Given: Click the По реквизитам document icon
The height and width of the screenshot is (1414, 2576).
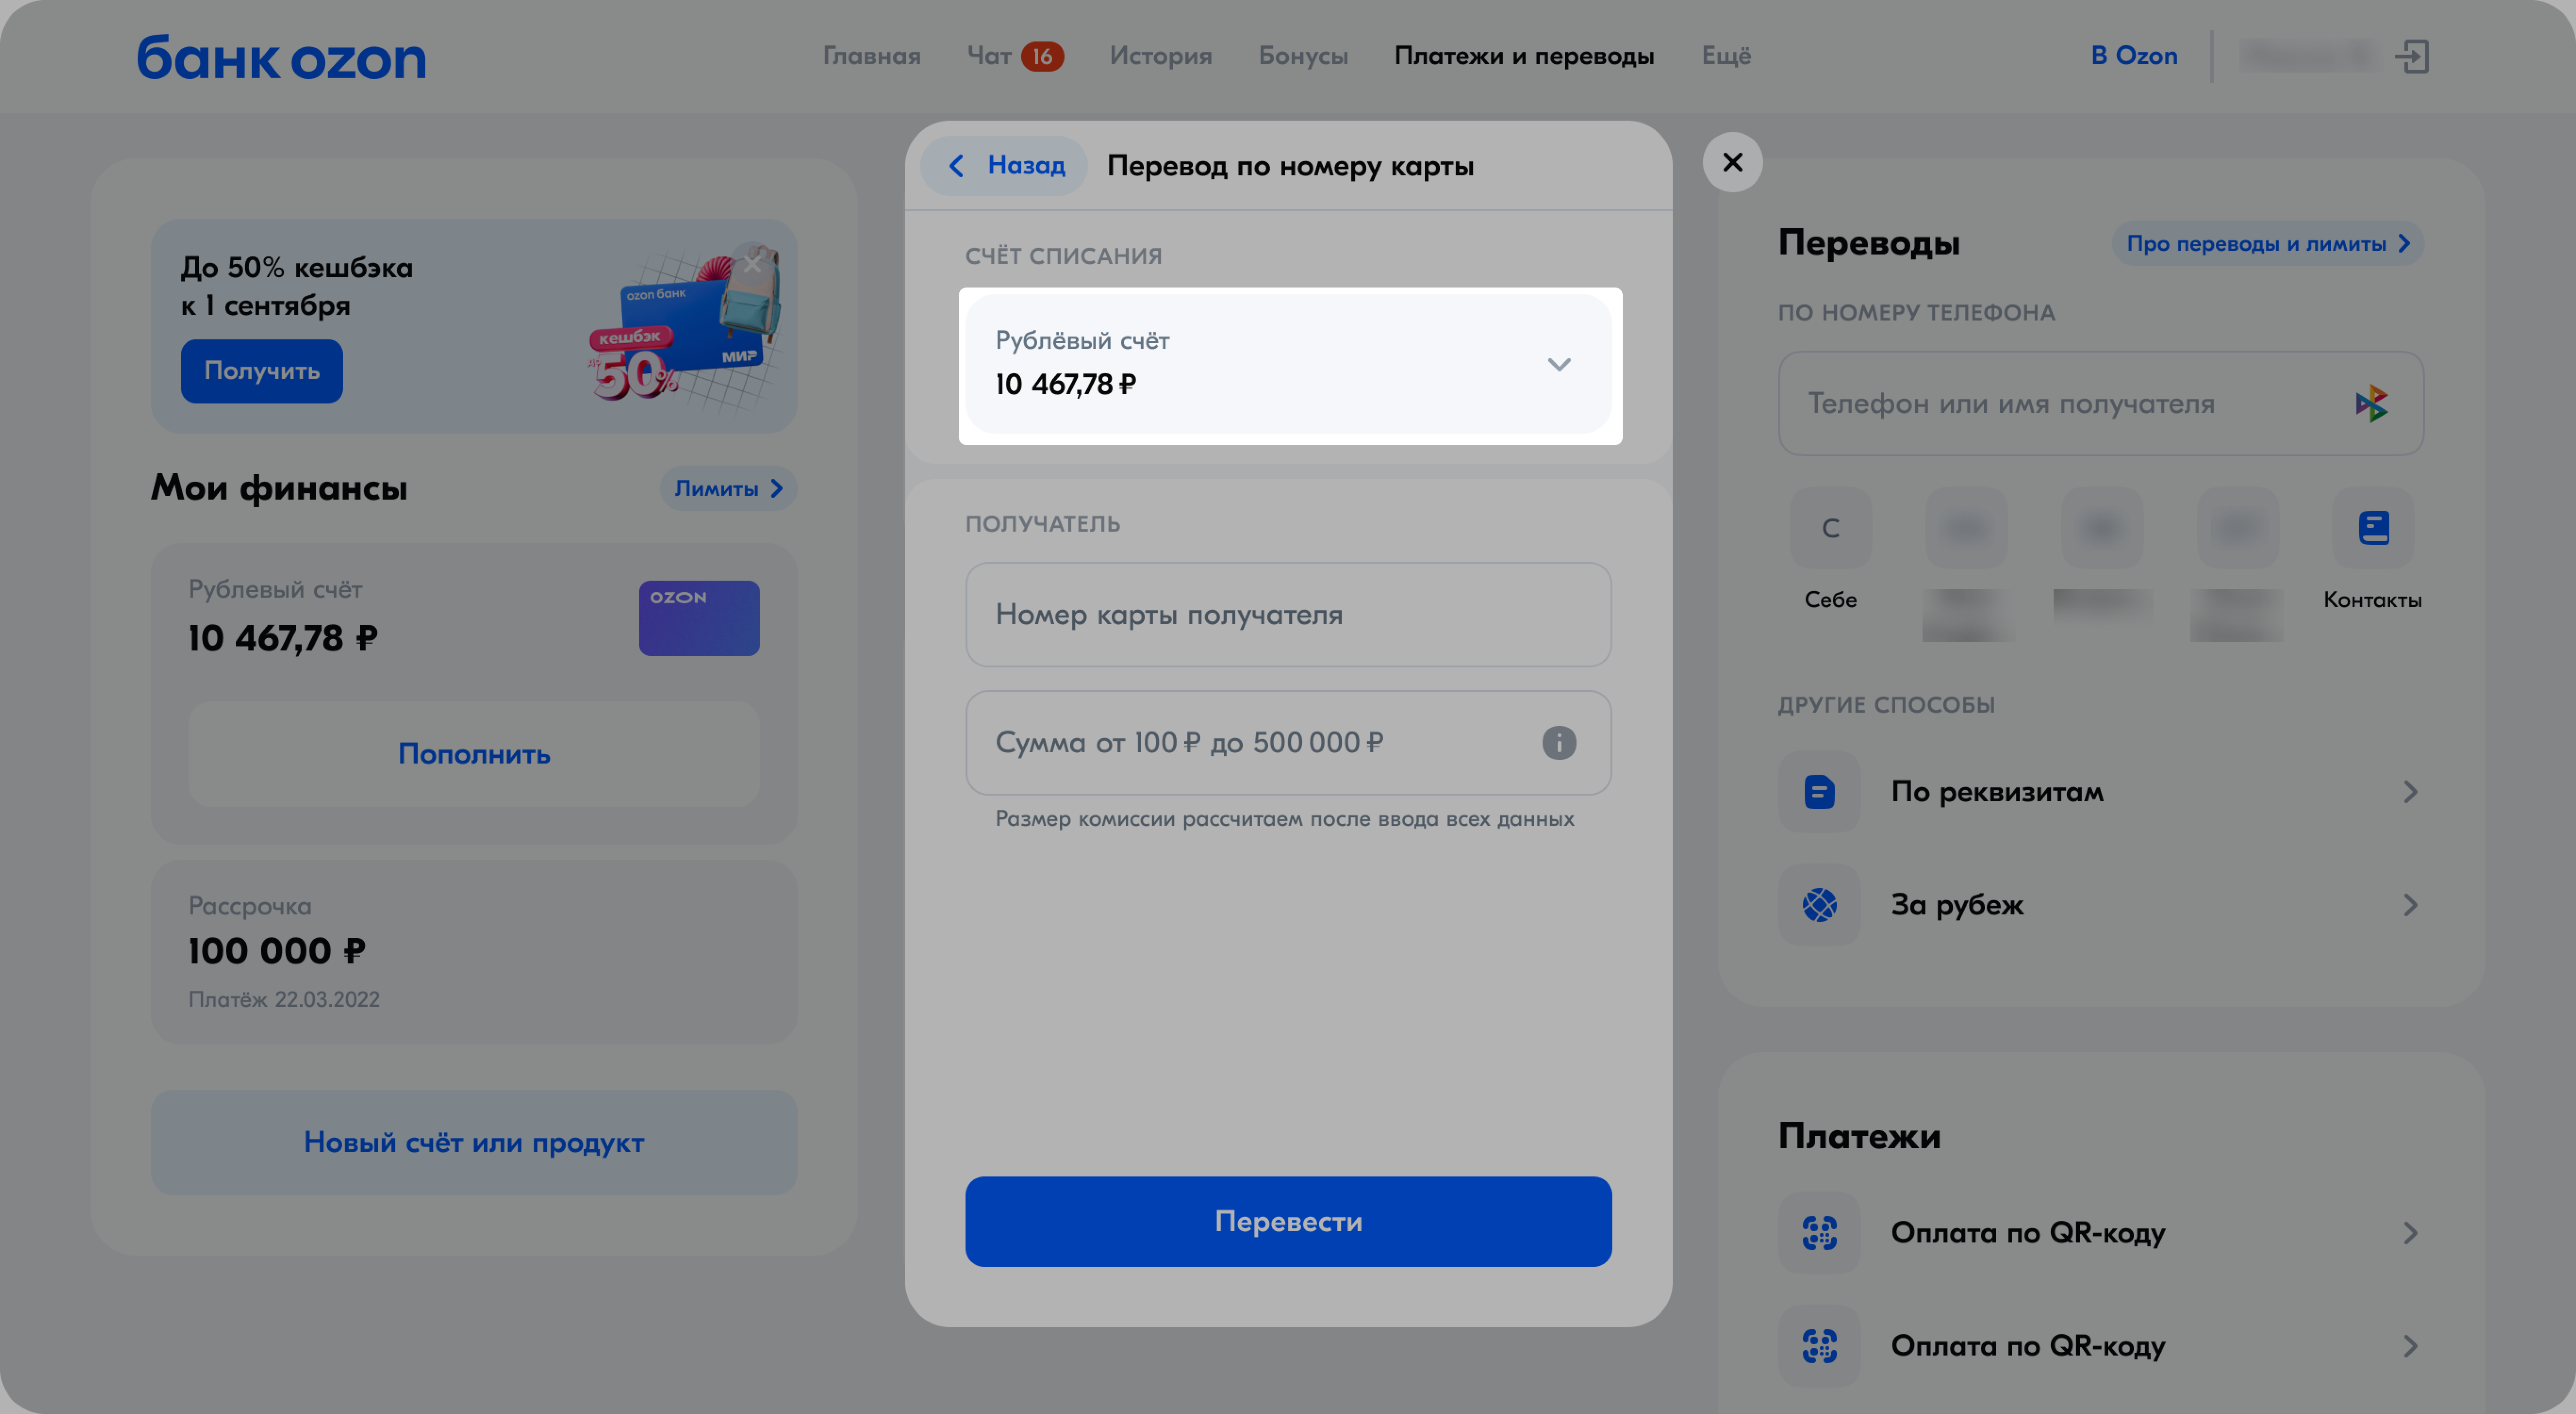Looking at the screenshot, I should [1819, 792].
